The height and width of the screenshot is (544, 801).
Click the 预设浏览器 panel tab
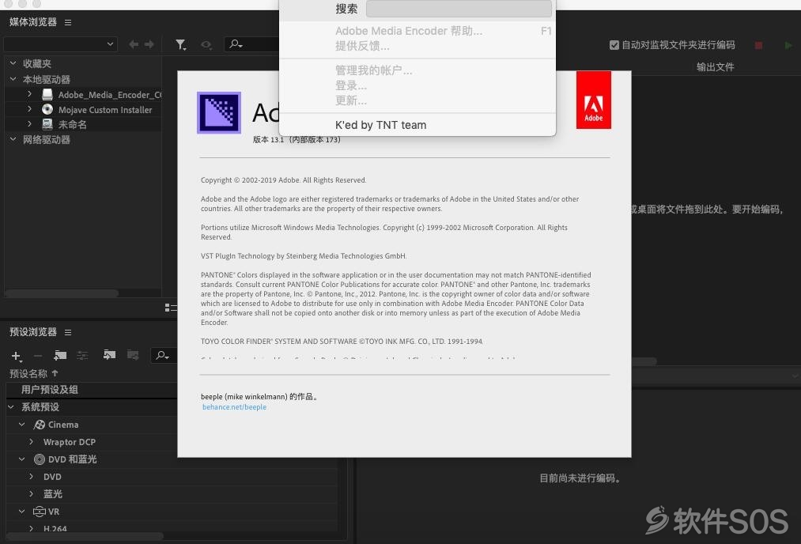click(x=33, y=332)
